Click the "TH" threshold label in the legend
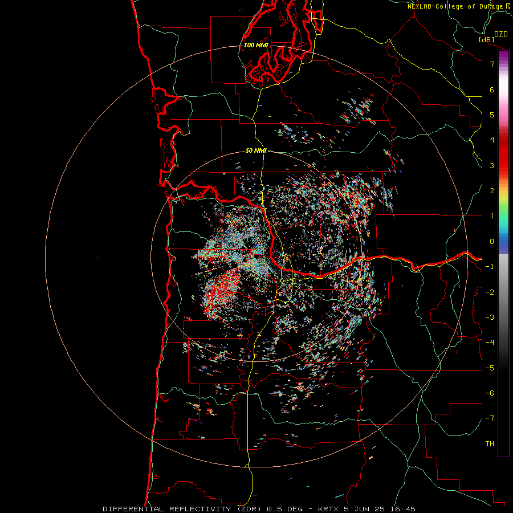The width and height of the screenshot is (513, 513). tap(490, 444)
